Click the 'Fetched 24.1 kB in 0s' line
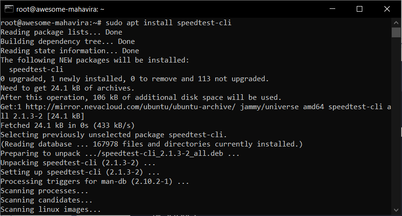Image resolution: width=402 pixels, height=216 pixels. pyautogui.click(x=67, y=125)
